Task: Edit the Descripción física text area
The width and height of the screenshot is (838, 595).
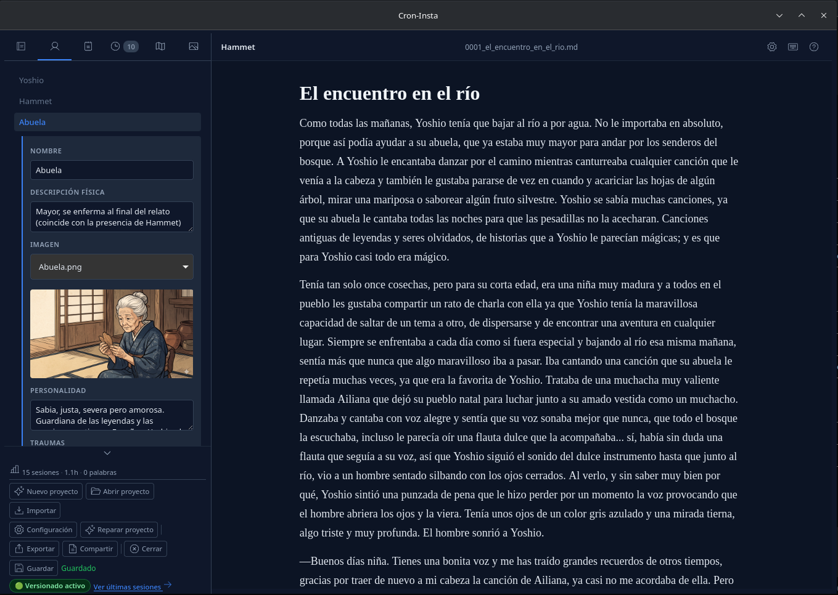Action: (112, 217)
